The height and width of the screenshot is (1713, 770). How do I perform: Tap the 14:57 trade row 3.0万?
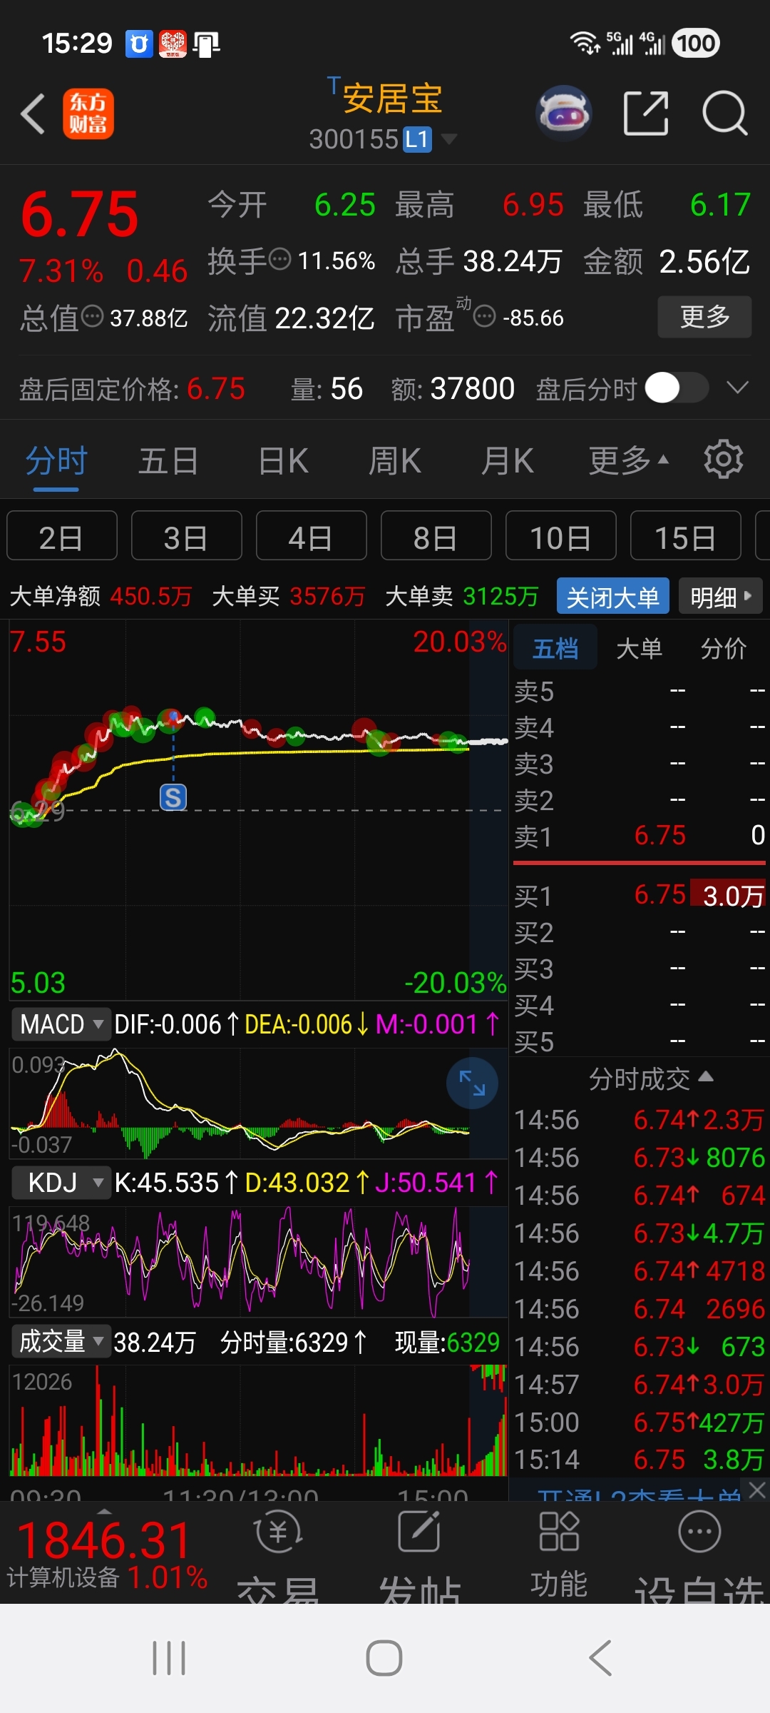coord(640,1384)
